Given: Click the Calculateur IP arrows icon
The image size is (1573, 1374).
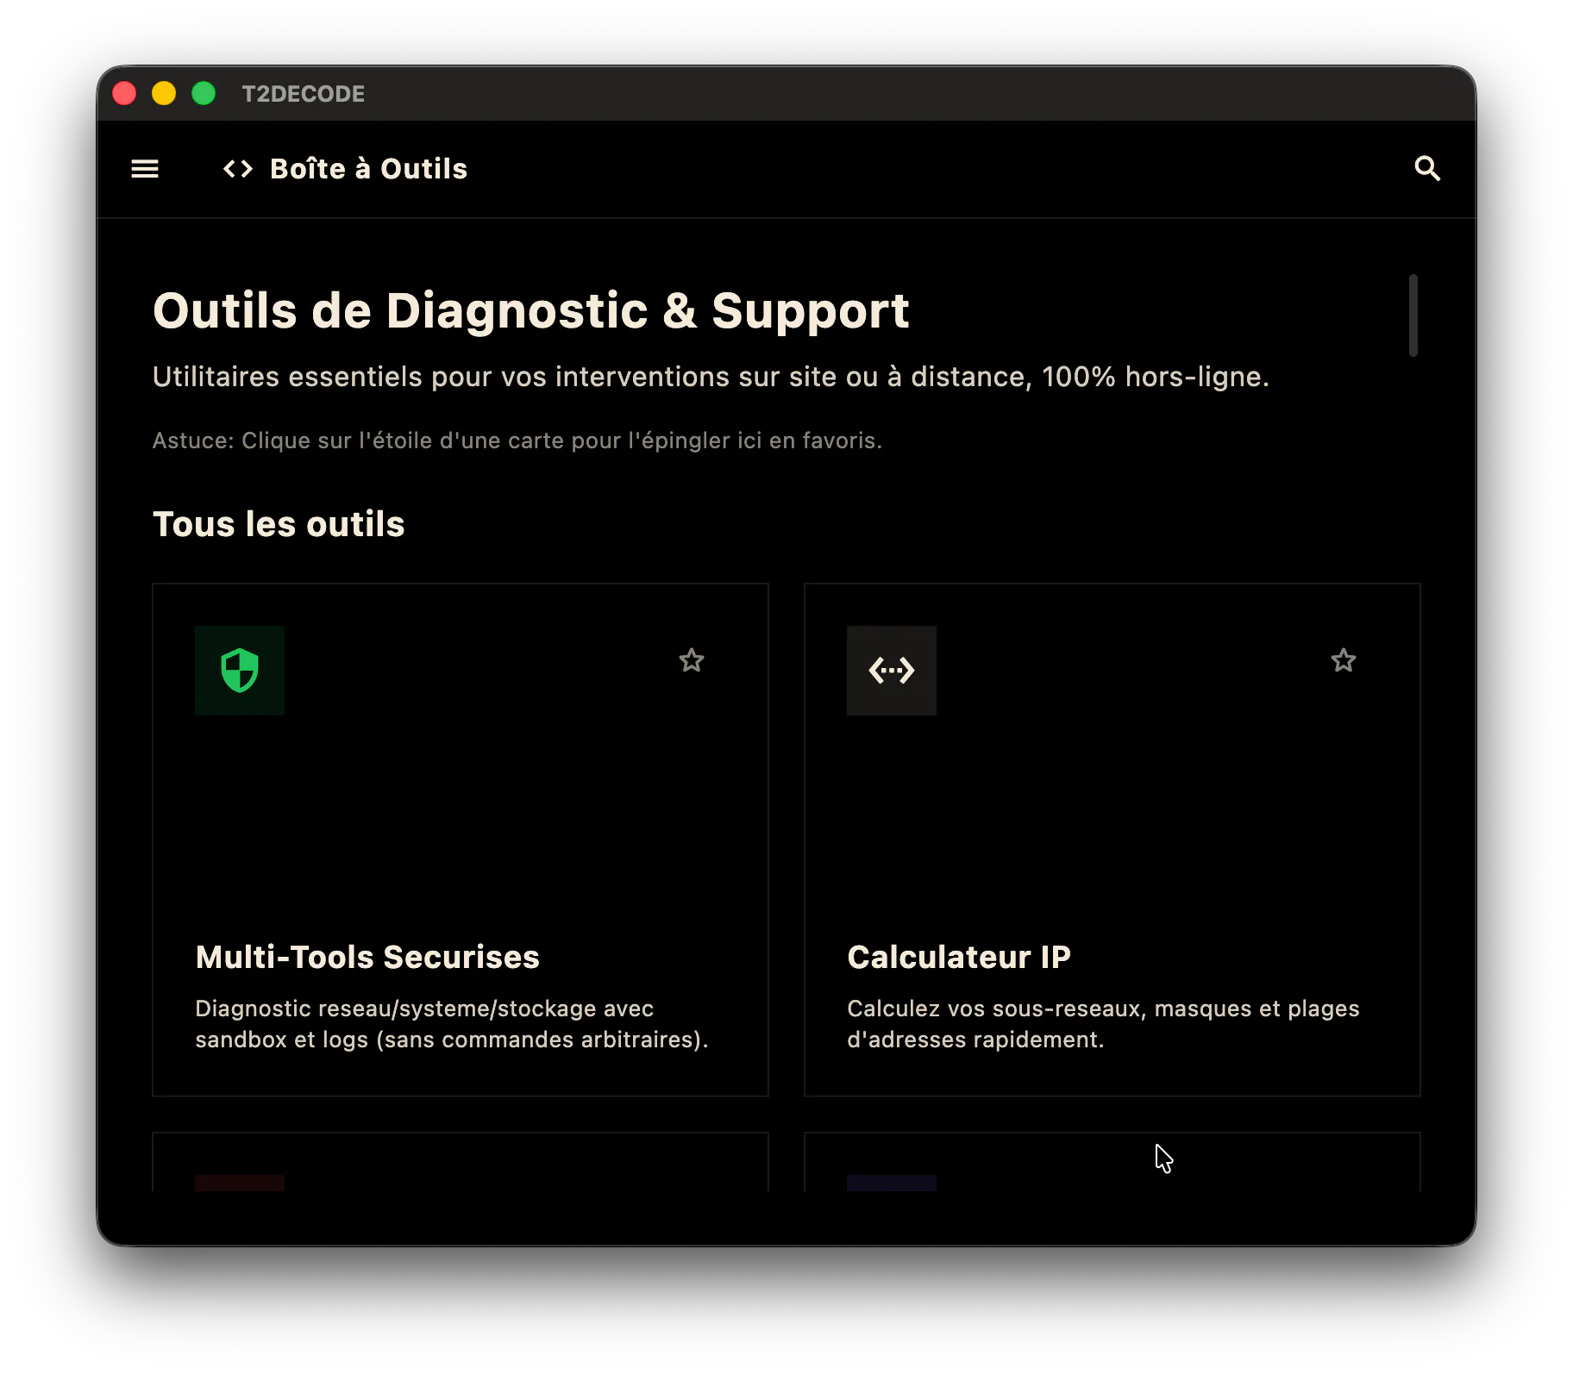Looking at the screenshot, I should tap(892, 671).
